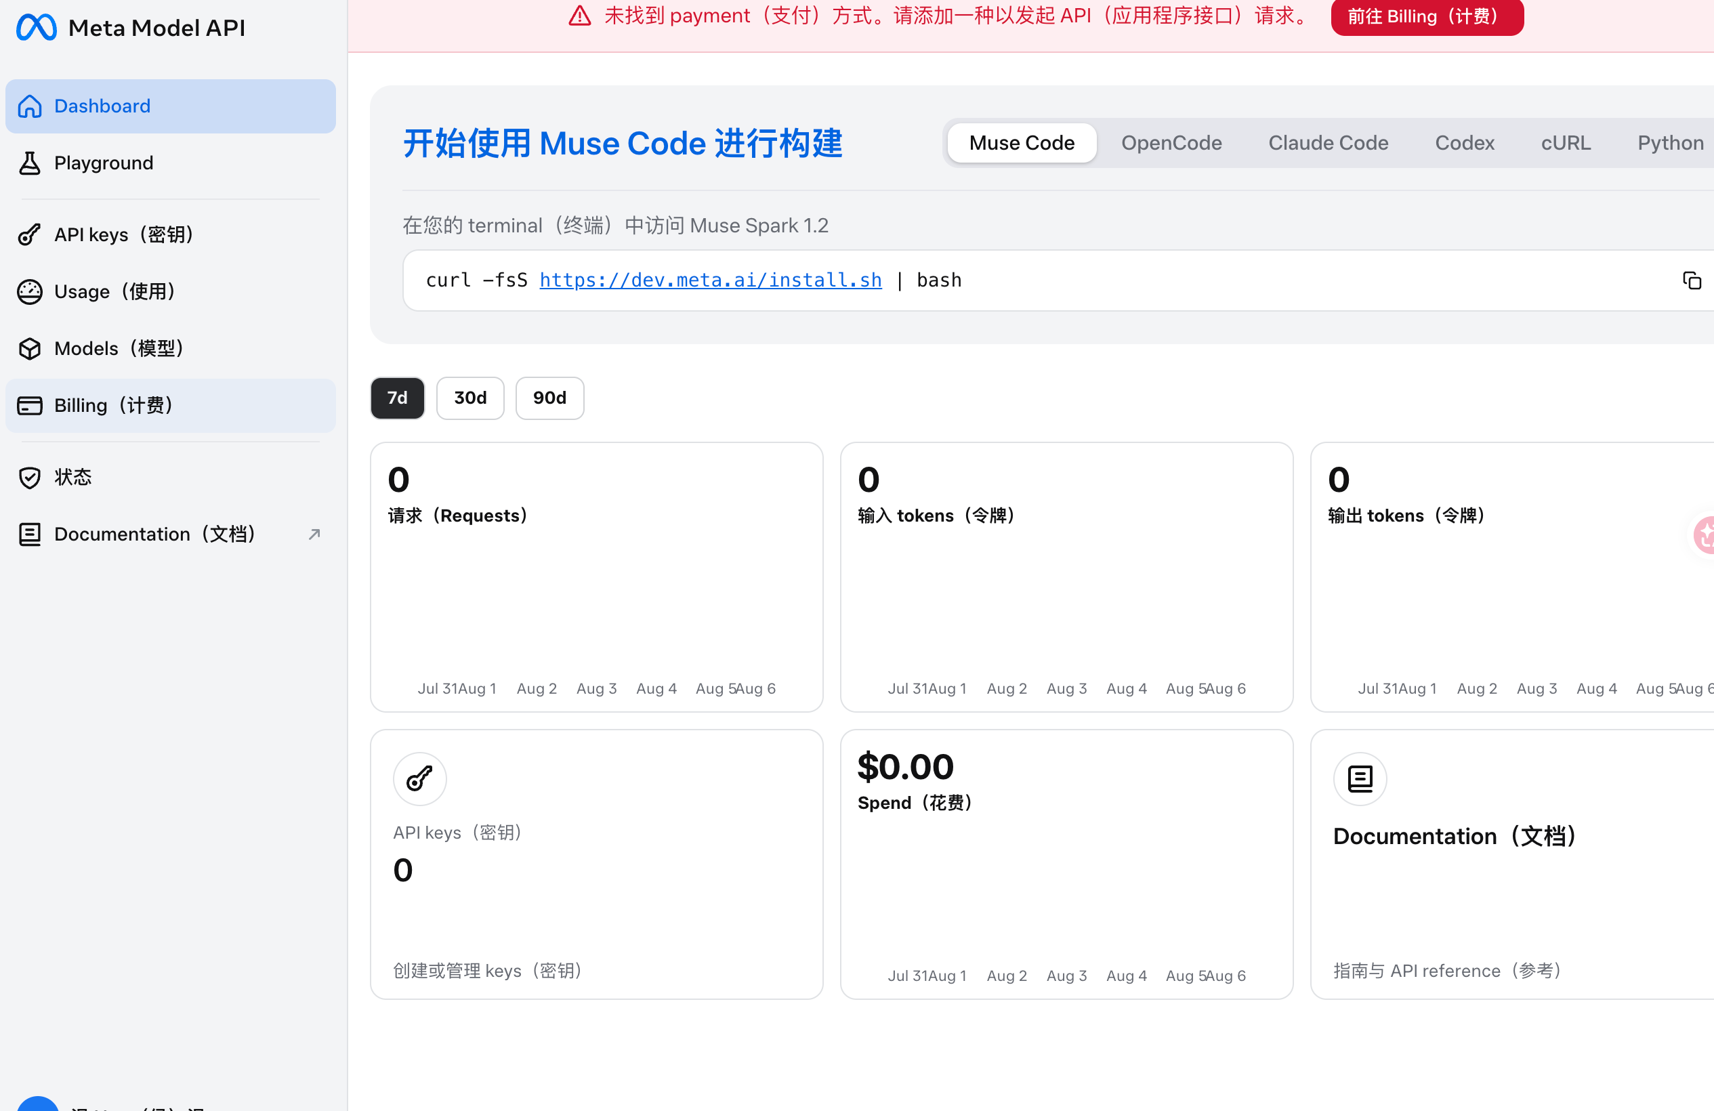Click the 指南与 API reference（参考）text
1714x1111 pixels.
tap(1448, 971)
